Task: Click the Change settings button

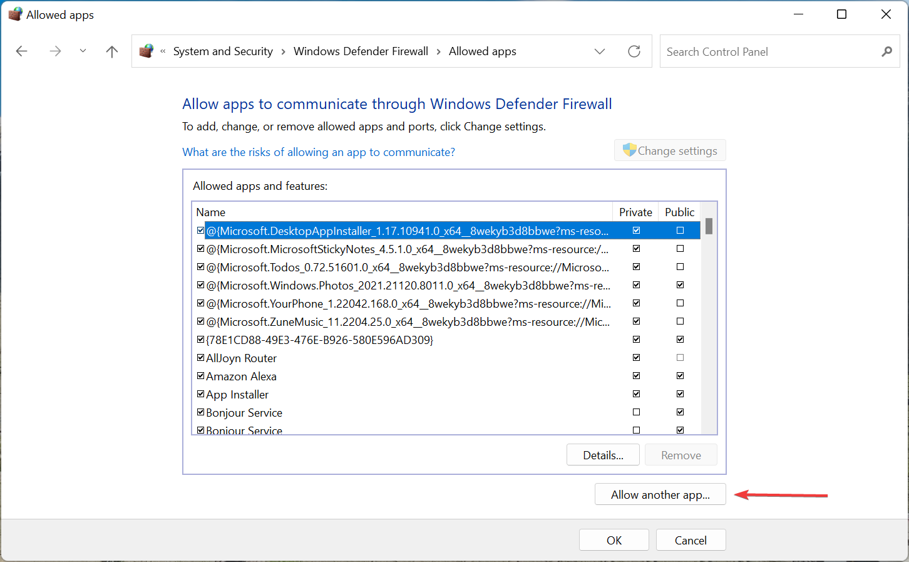Action: [670, 150]
